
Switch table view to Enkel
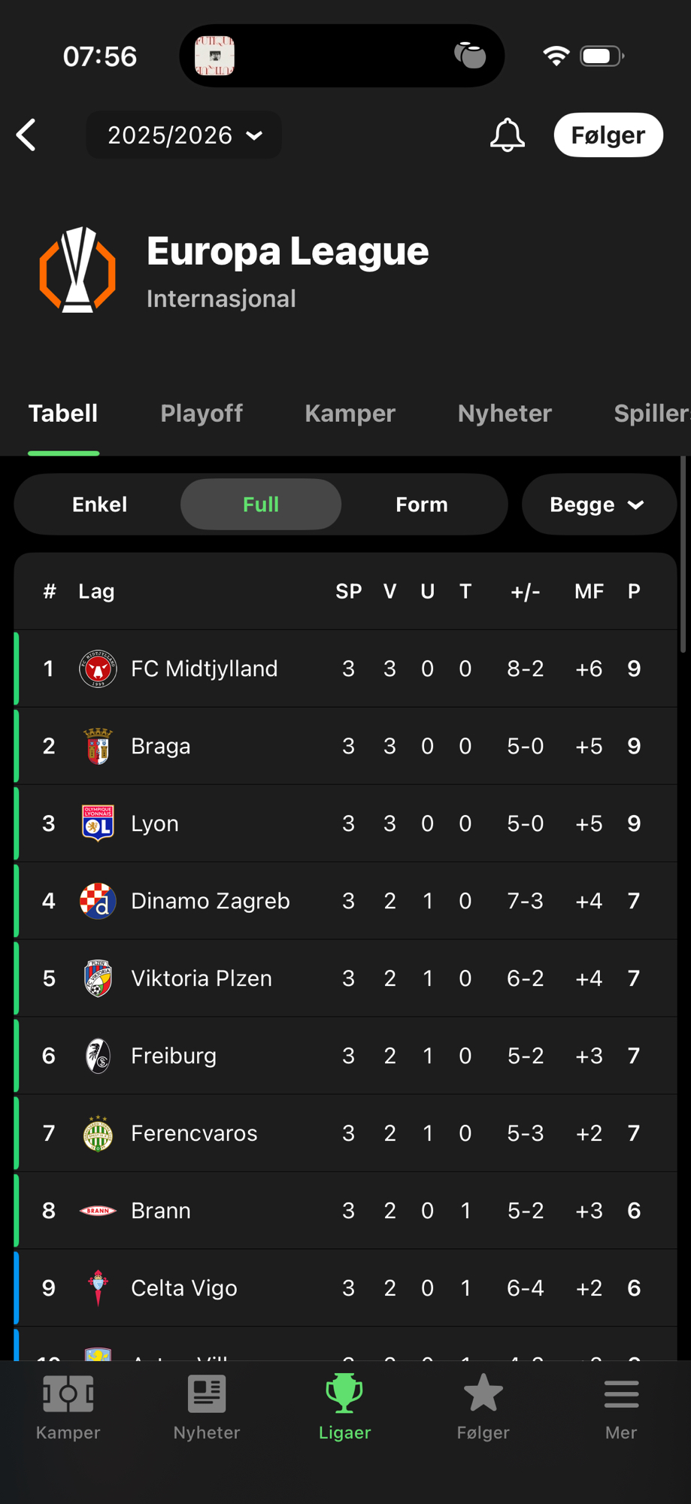pos(99,505)
